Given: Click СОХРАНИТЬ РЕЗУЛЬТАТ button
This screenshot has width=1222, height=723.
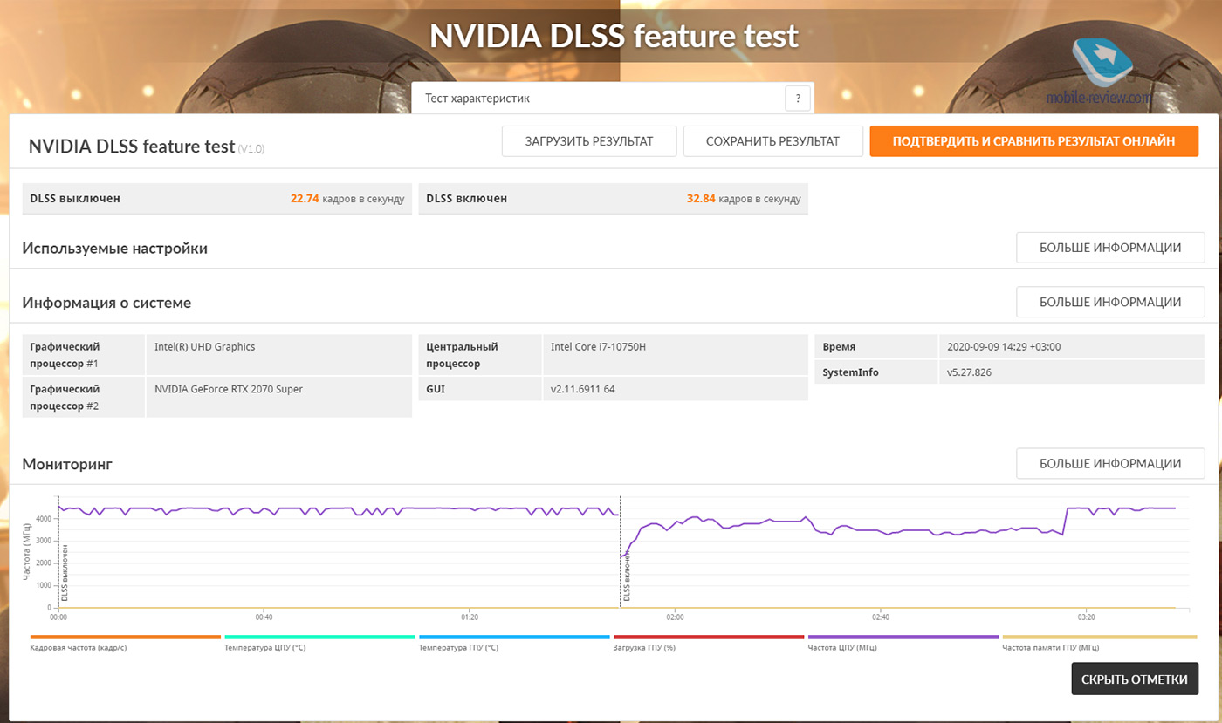Looking at the screenshot, I should pyautogui.click(x=772, y=141).
